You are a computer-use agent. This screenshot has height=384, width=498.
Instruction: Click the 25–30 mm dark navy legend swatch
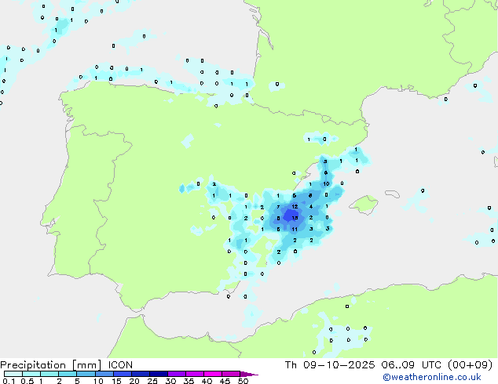[158, 374]
